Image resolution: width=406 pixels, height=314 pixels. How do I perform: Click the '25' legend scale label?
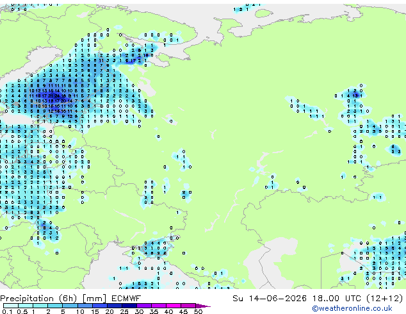tap(124, 311)
